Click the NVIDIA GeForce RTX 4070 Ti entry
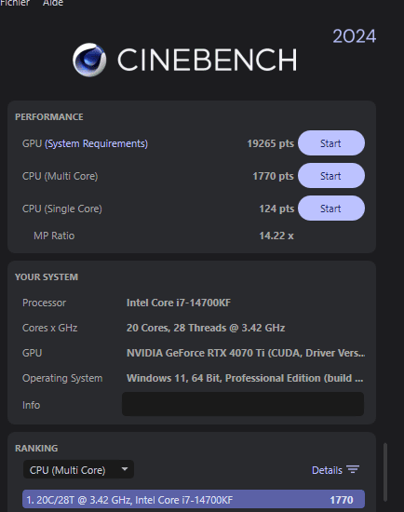 click(x=246, y=353)
